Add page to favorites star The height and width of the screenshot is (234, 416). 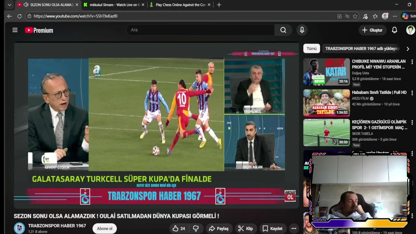pos(355,16)
